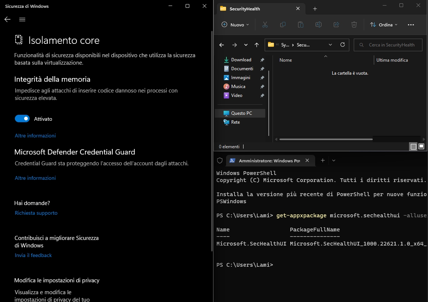The height and width of the screenshot is (302, 428).
Task: Open recent locations chevron in Explorer
Action: coord(246,45)
